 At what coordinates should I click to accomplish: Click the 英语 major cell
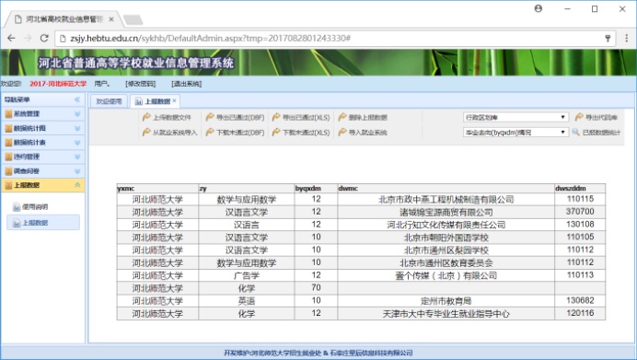[x=246, y=301]
